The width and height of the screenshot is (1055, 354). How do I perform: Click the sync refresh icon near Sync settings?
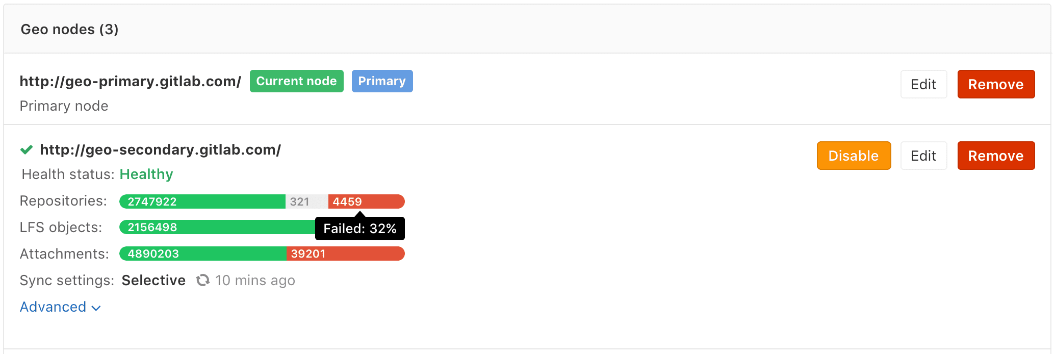[202, 280]
